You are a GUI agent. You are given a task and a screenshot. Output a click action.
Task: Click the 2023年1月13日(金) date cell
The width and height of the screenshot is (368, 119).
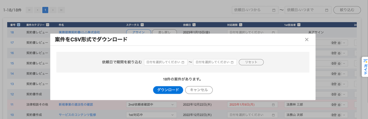coord(197,32)
